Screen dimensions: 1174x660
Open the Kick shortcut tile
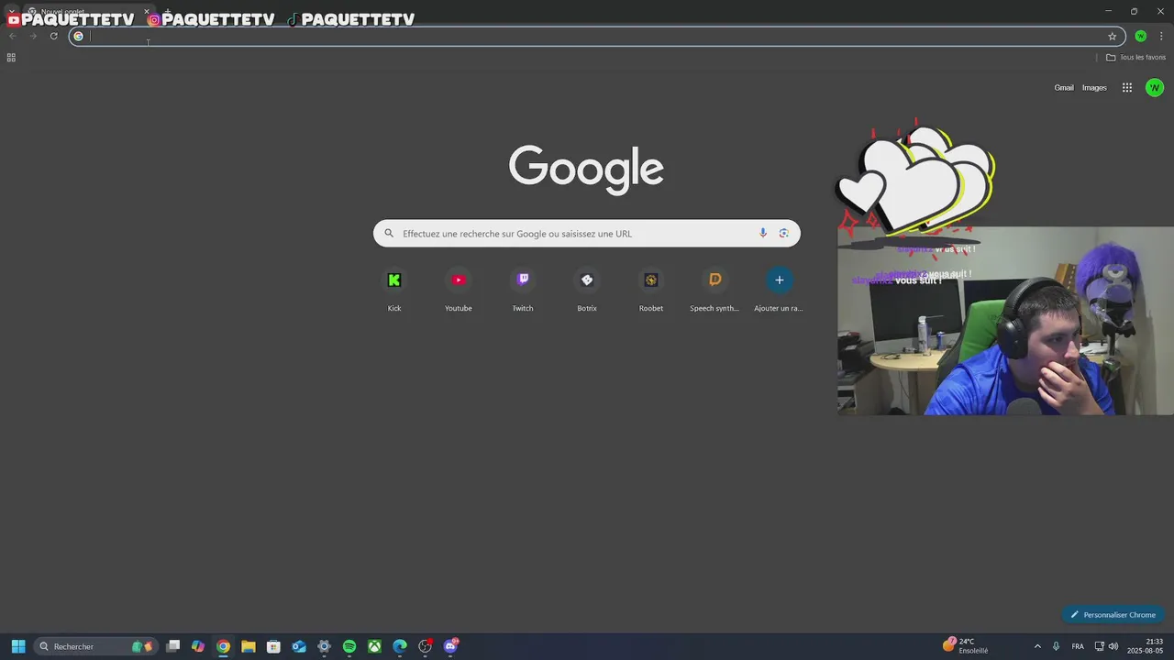[x=394, y=290]
